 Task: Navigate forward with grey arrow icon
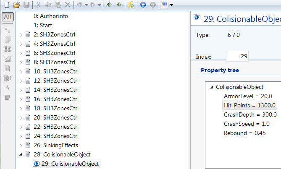point(153,5)
